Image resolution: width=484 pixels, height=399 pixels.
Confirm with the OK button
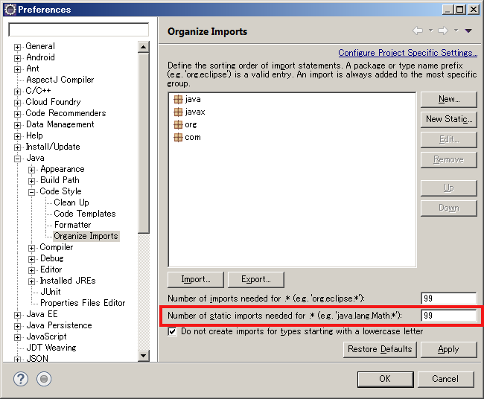[385, 379]
